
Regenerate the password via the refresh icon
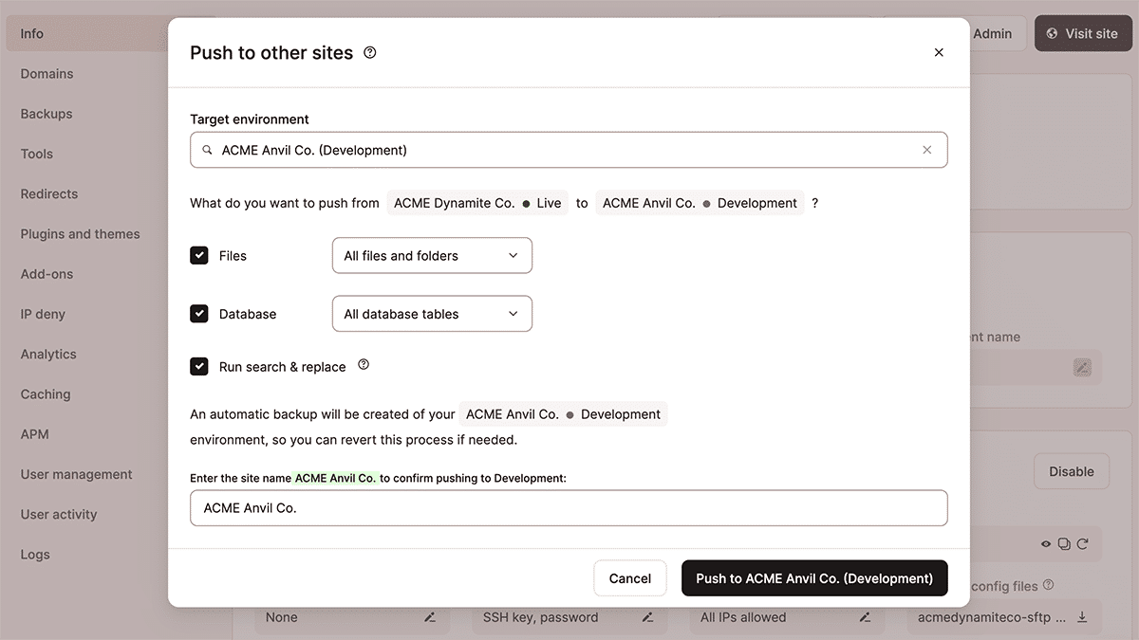coord(1083,543)
